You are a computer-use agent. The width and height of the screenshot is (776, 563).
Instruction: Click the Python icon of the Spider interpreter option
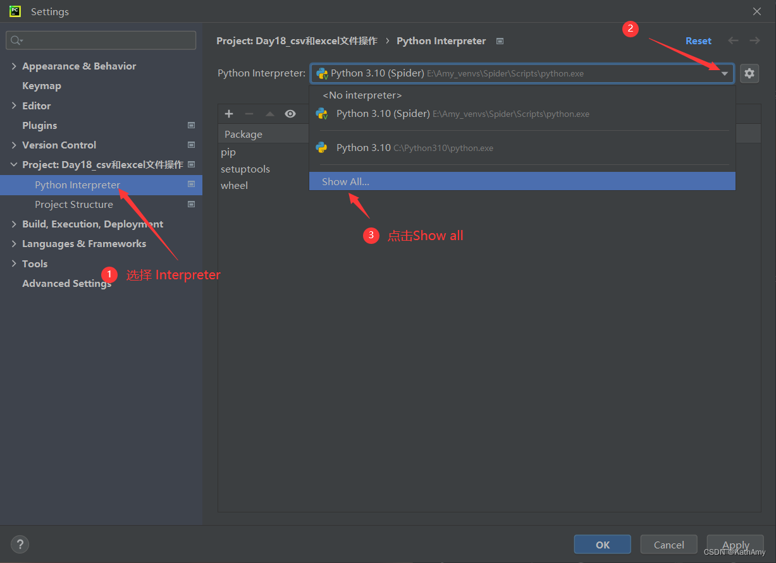point(322,114)
